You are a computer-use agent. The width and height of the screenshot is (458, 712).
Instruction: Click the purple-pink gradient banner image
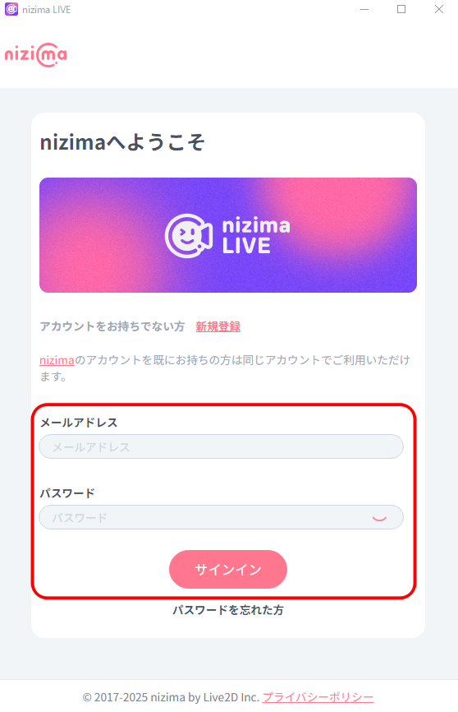coord(228,235)
